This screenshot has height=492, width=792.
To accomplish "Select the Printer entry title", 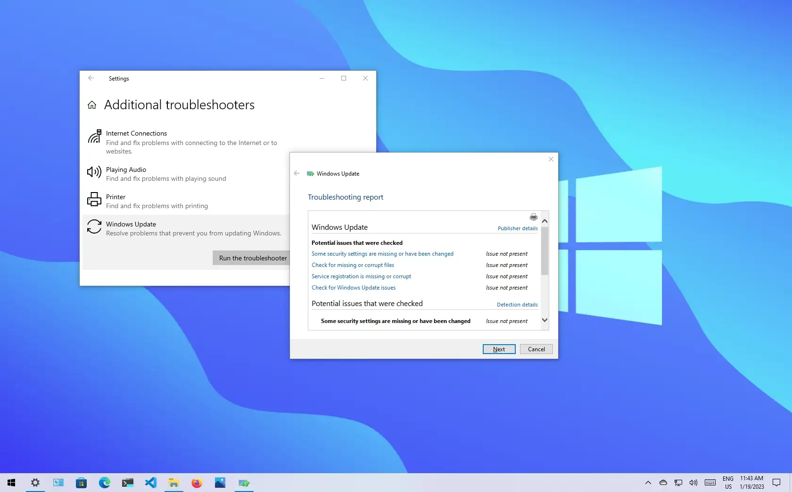I will click(x=115, y=197).
